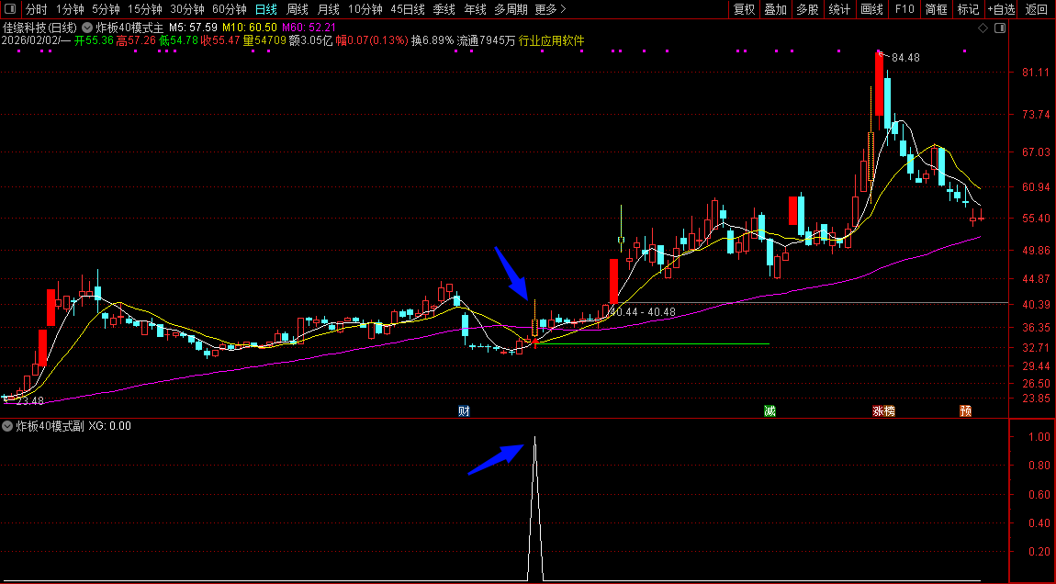Screen dimensions: 1056x584
Task: Expand the 更多 period options
Action: (550, 9)
